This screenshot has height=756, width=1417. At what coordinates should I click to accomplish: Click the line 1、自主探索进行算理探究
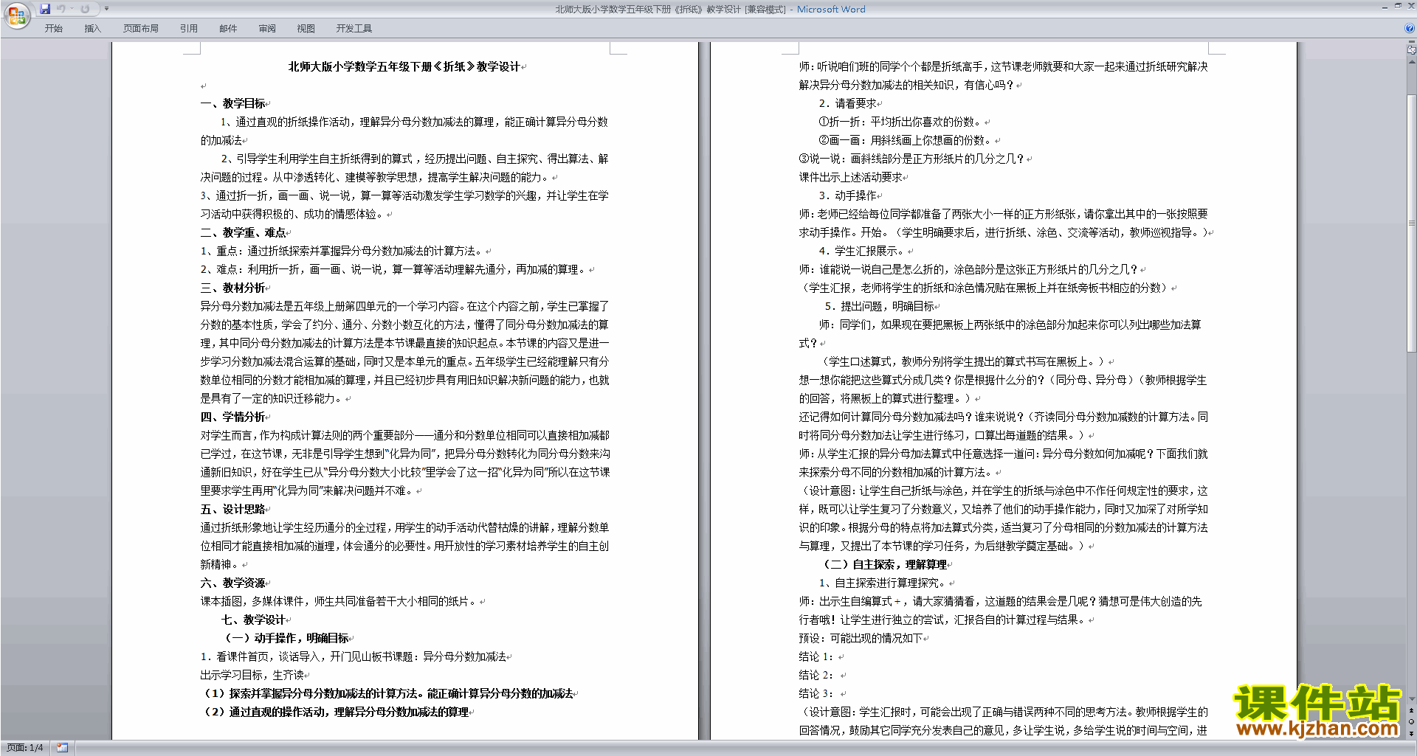pyautogui.click(x=882, y=583)
